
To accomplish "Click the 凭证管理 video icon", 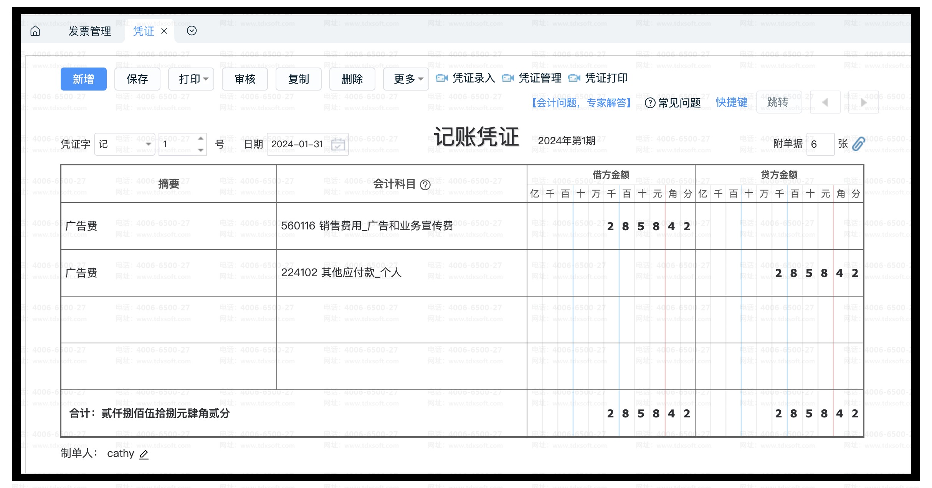I will tap(507, 78).
